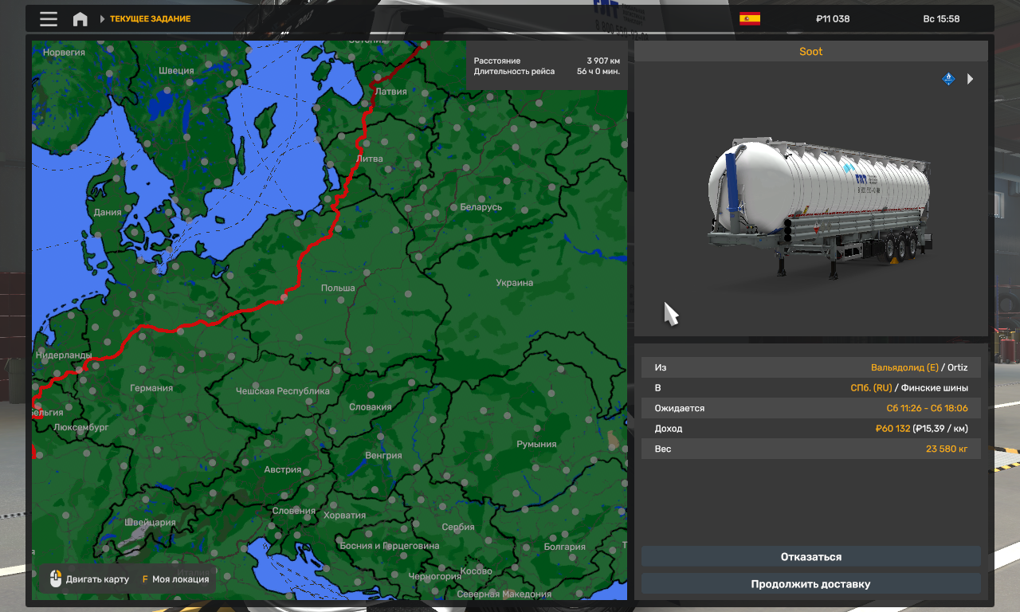Click the blue hazard diamond cargo icon
This screenshot has width=1020, height=612.
[948, 79]
